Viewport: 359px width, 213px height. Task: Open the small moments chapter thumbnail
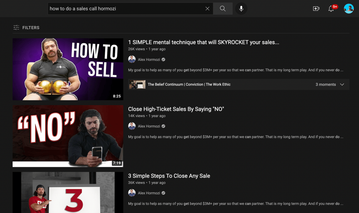pos(137,84)
